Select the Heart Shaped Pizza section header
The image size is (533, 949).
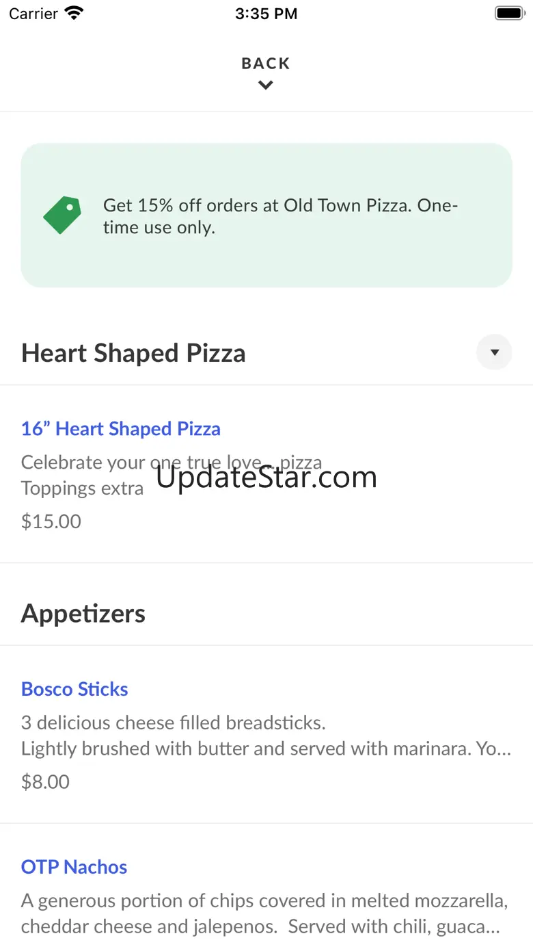click(133, 353)
